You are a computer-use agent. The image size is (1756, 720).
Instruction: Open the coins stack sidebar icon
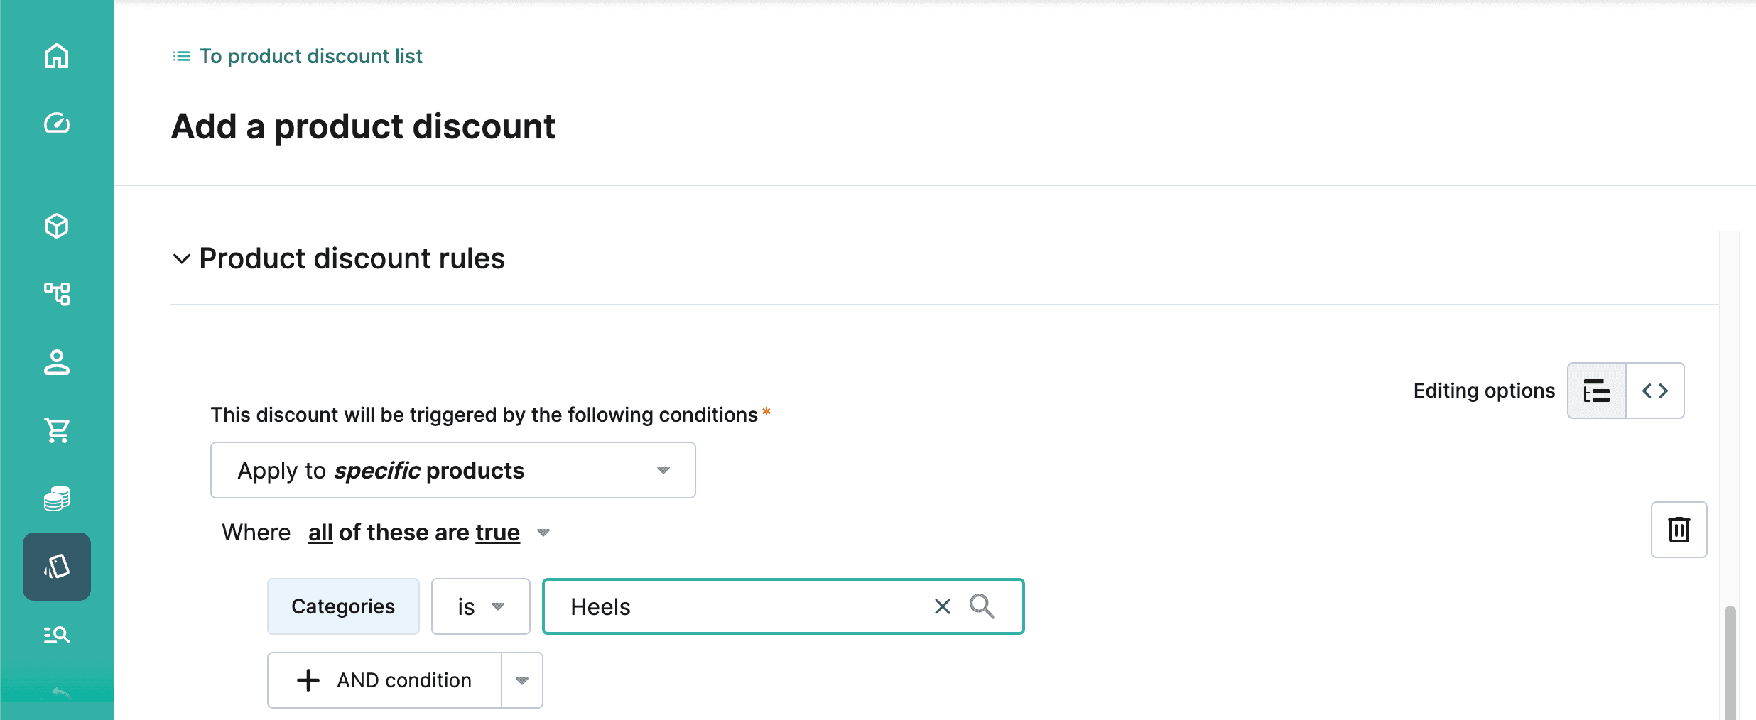coord(57,498)
